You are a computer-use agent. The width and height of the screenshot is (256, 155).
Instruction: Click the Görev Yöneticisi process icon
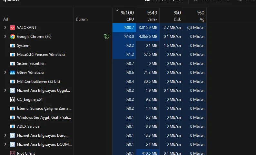point(13,73)
